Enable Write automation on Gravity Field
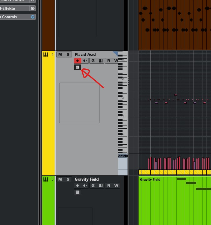This screenshot has height=225, width=211. pyautogui.click(x=116, y=186)
